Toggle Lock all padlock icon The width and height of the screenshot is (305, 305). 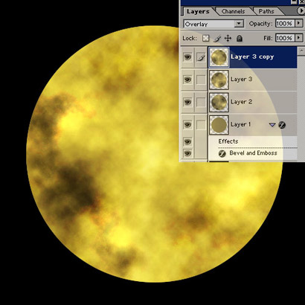(x=239, y=39)
